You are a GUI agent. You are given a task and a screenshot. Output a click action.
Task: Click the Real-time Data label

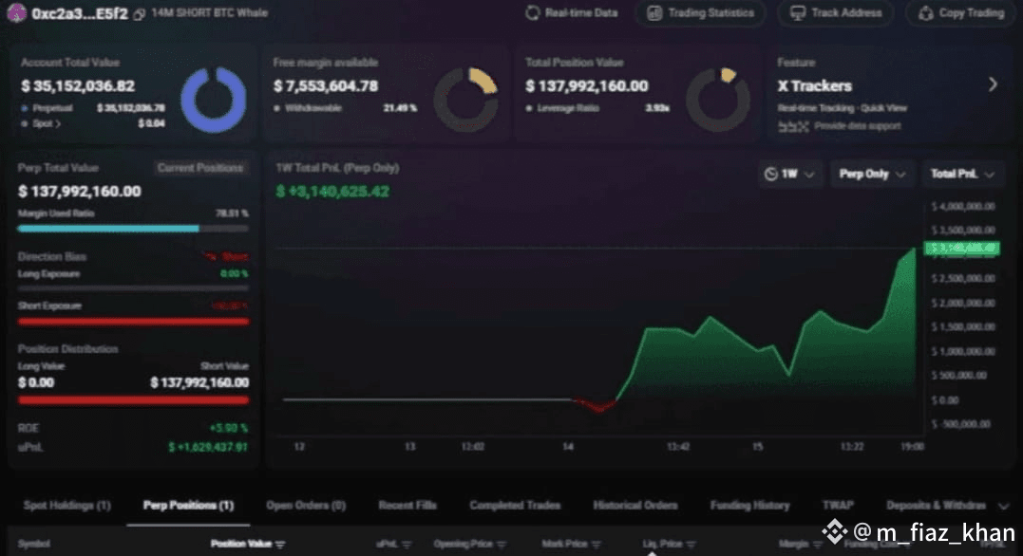pos(580,13)
